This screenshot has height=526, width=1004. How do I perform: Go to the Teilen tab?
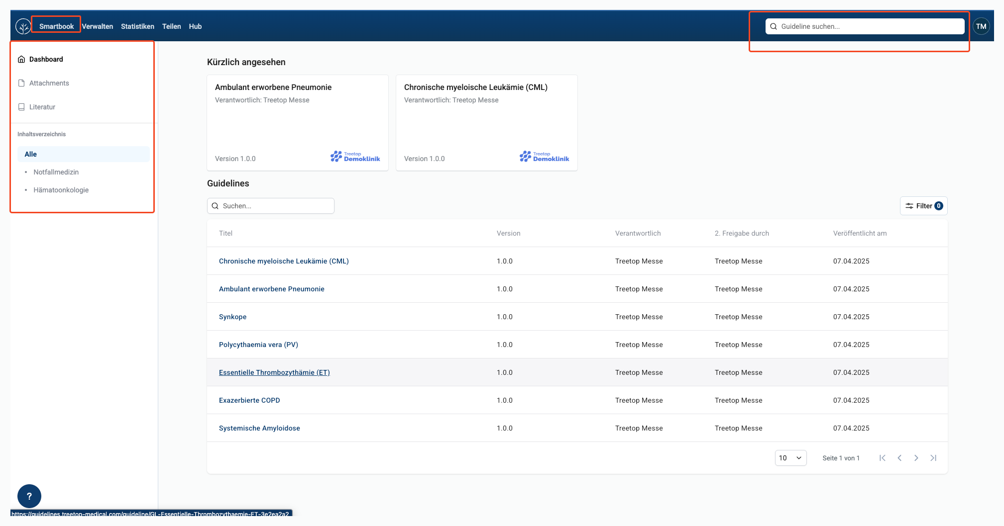(x=172, y=26)
